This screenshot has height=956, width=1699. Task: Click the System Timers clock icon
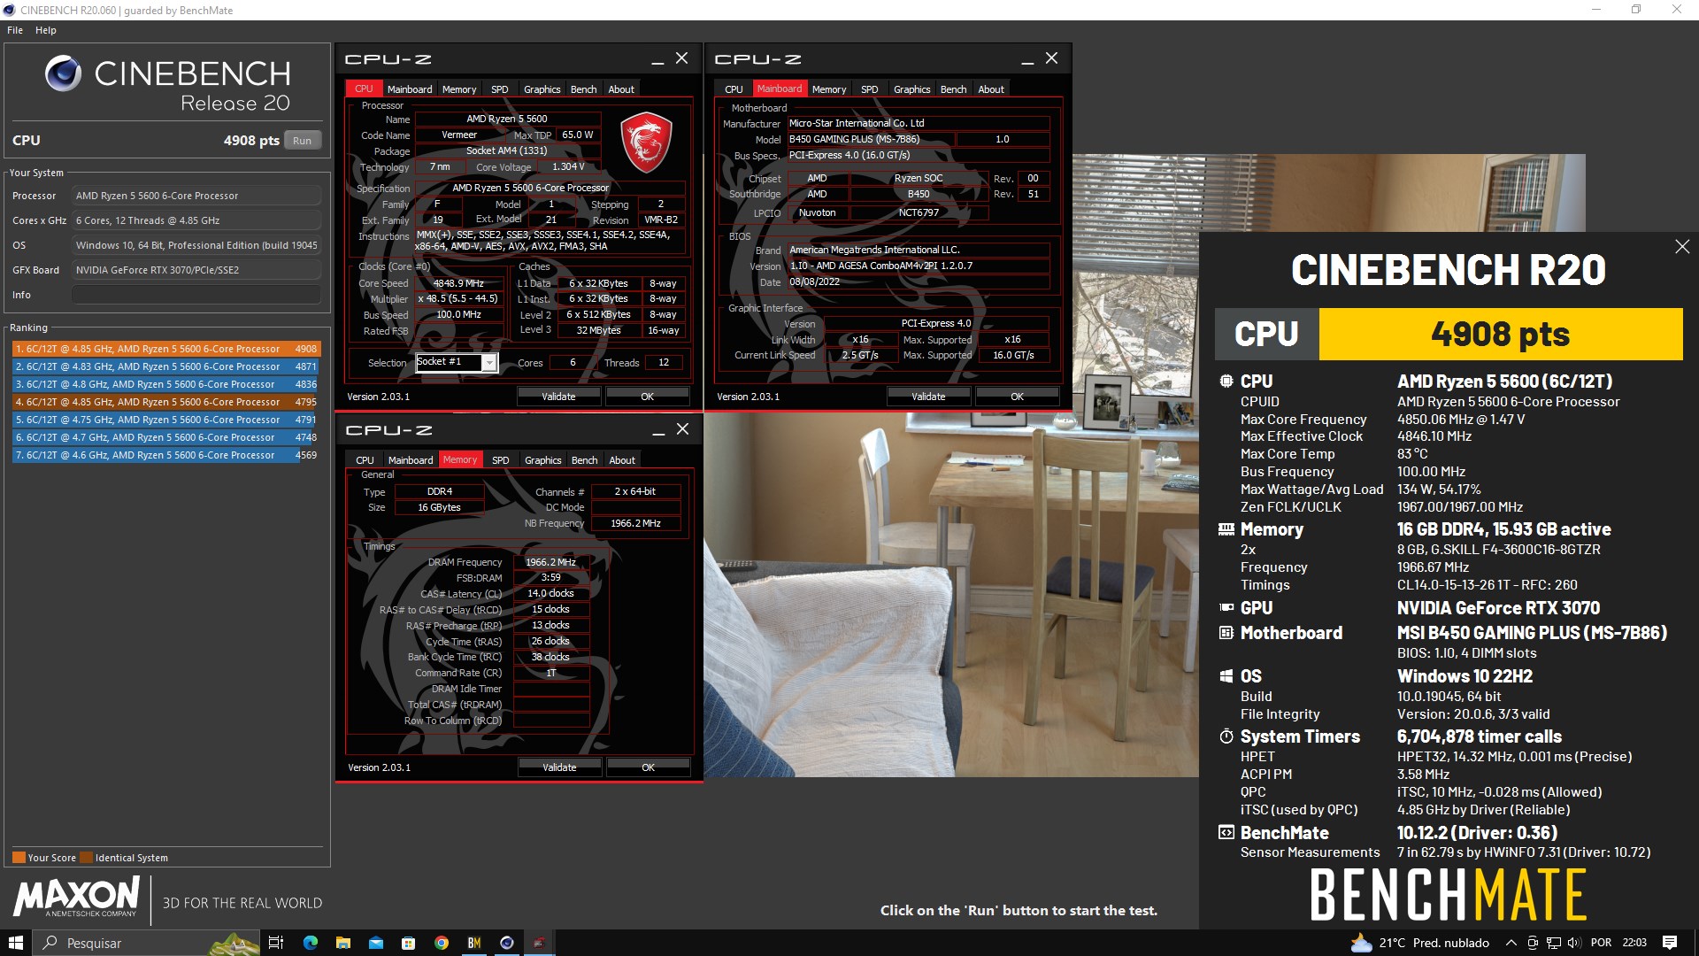coord(1226,736)
